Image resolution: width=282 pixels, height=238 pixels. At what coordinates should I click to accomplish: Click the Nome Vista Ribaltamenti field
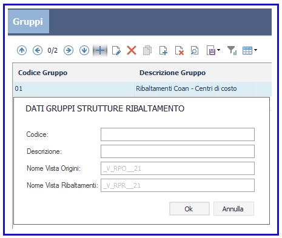point(178,185)
